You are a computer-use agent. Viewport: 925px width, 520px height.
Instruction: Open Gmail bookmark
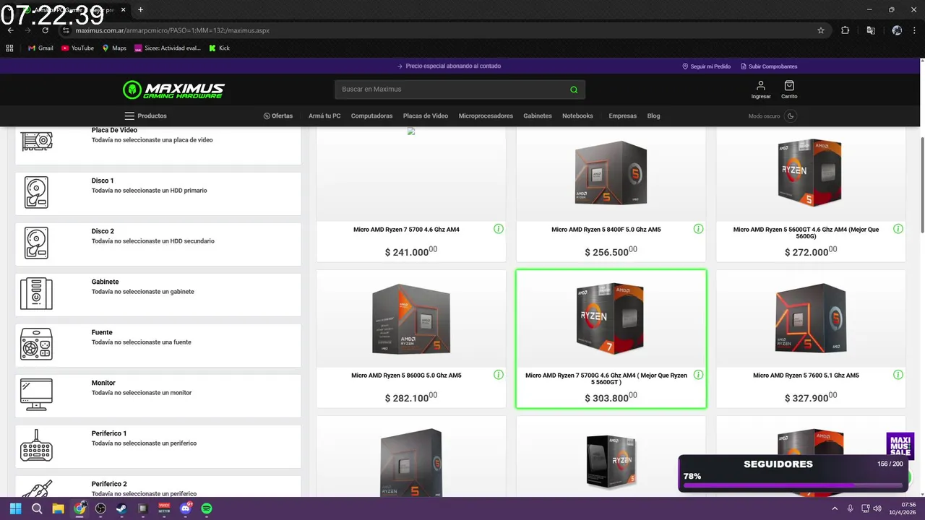[40, 48]
